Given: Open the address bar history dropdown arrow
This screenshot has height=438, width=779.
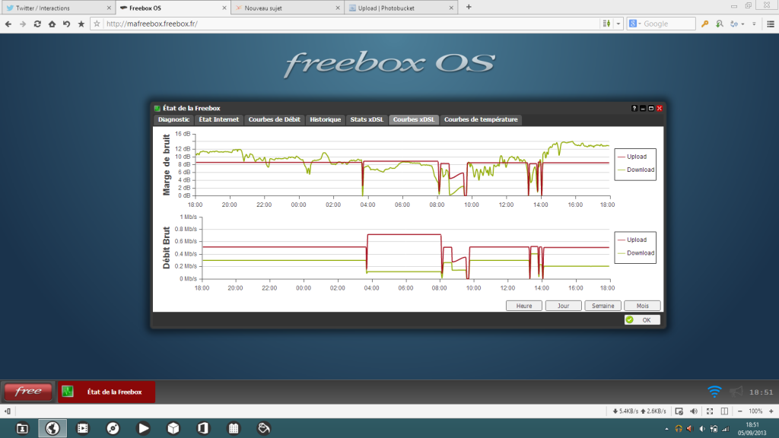Looking at the screenshot, I should (618, 24).
